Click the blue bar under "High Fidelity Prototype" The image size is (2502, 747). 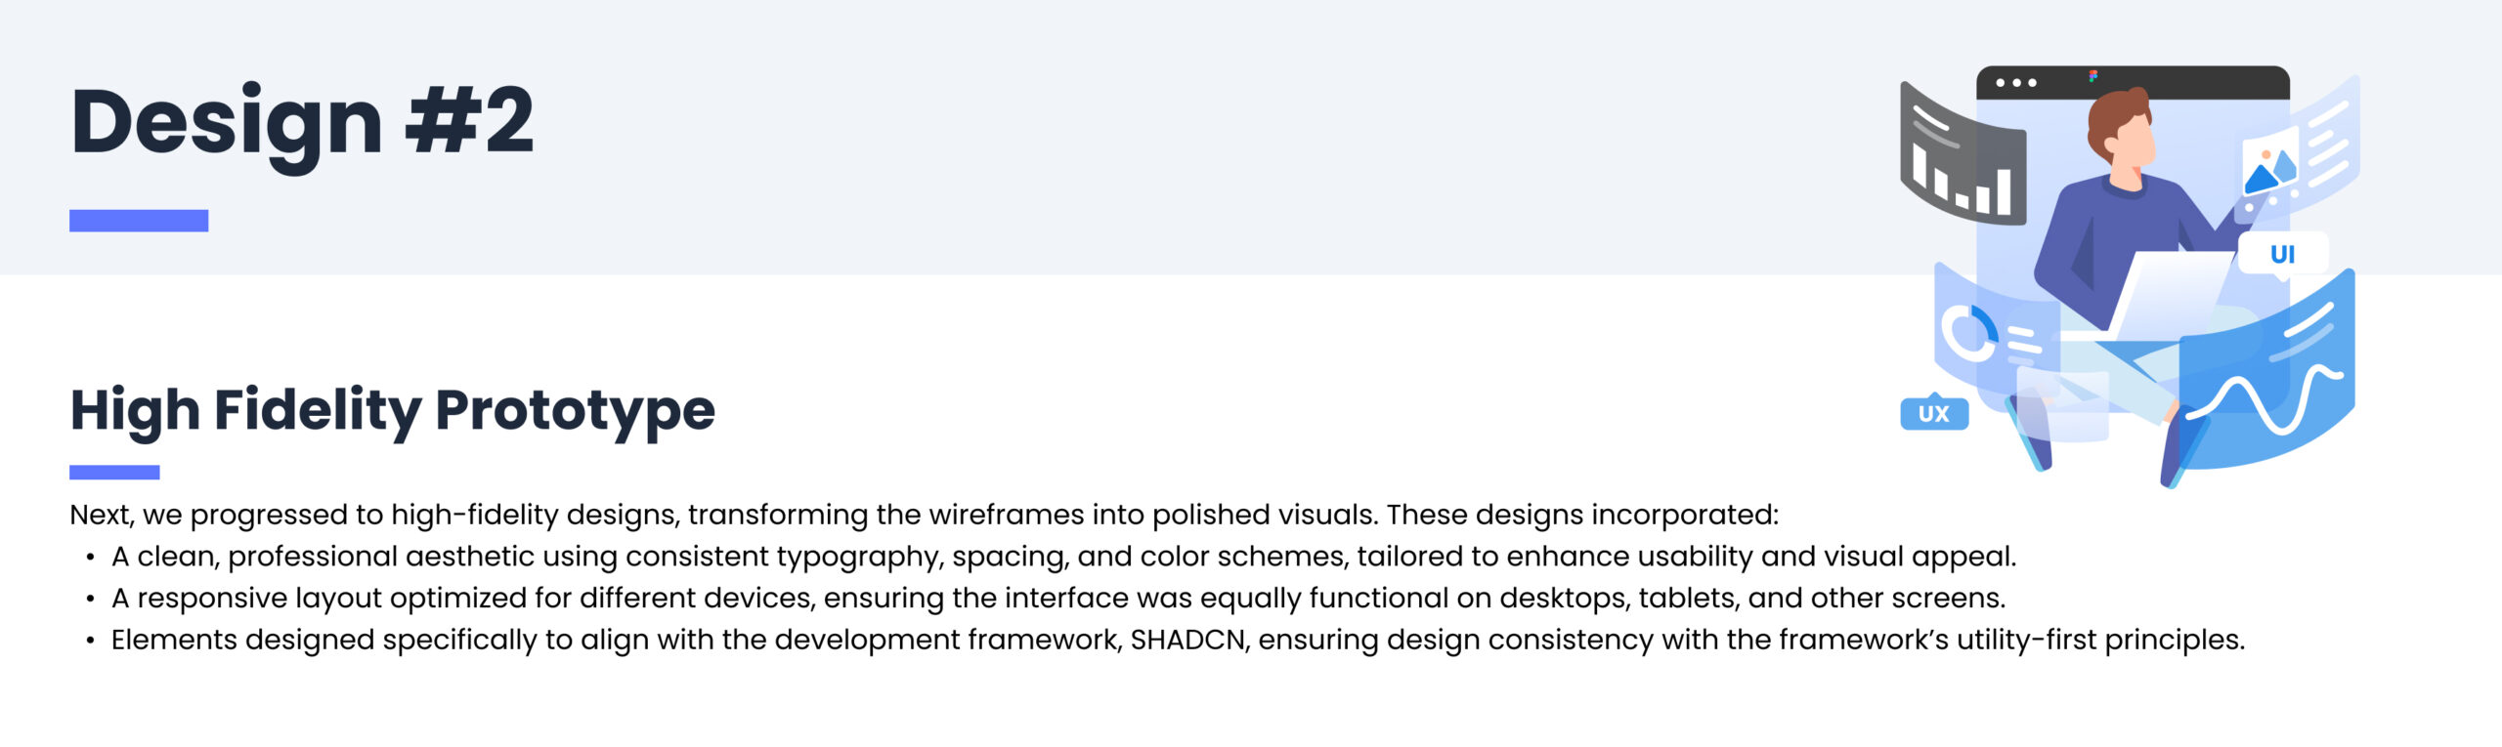click(x=114, y=473)
